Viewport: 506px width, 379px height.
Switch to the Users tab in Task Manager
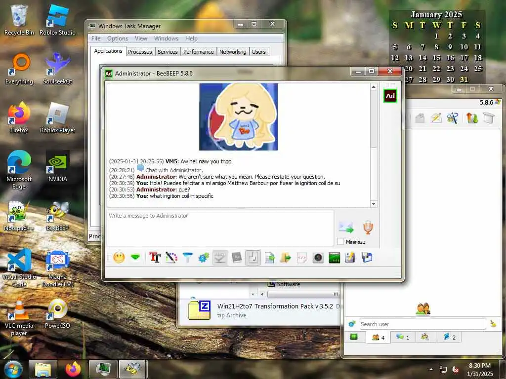click(259, 52)
